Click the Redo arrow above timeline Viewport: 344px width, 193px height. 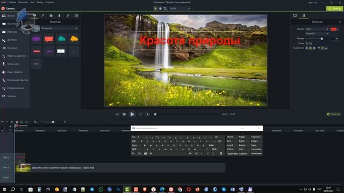tap(7, 122)
